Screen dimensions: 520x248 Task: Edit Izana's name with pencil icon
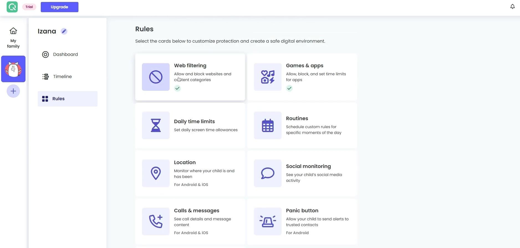64,31
